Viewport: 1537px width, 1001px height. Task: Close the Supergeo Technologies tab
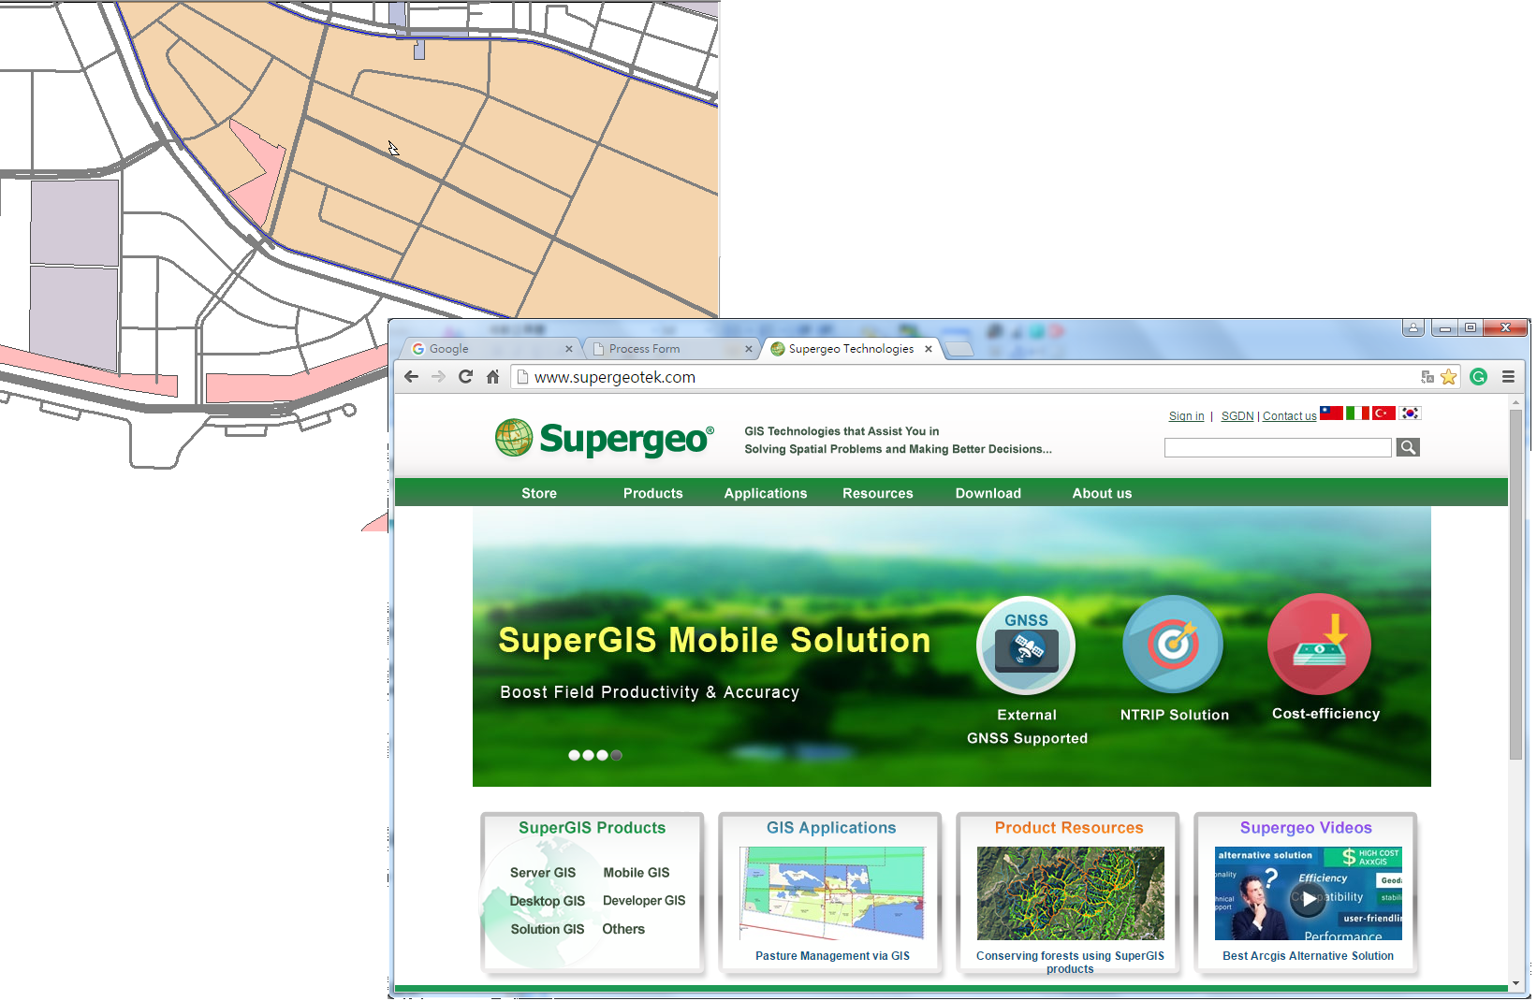click(x=929, y=349)
